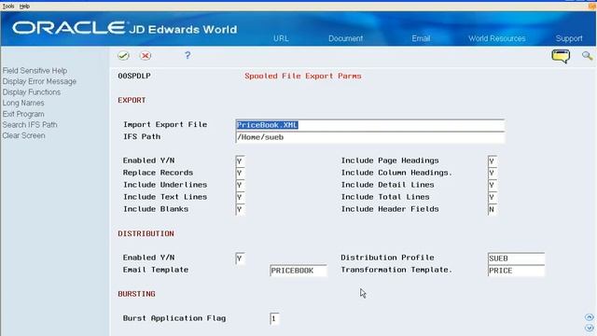Click Burst Application Flag field
The width and height of the screenshot is (597, 336).
click(x=274, y=318)
